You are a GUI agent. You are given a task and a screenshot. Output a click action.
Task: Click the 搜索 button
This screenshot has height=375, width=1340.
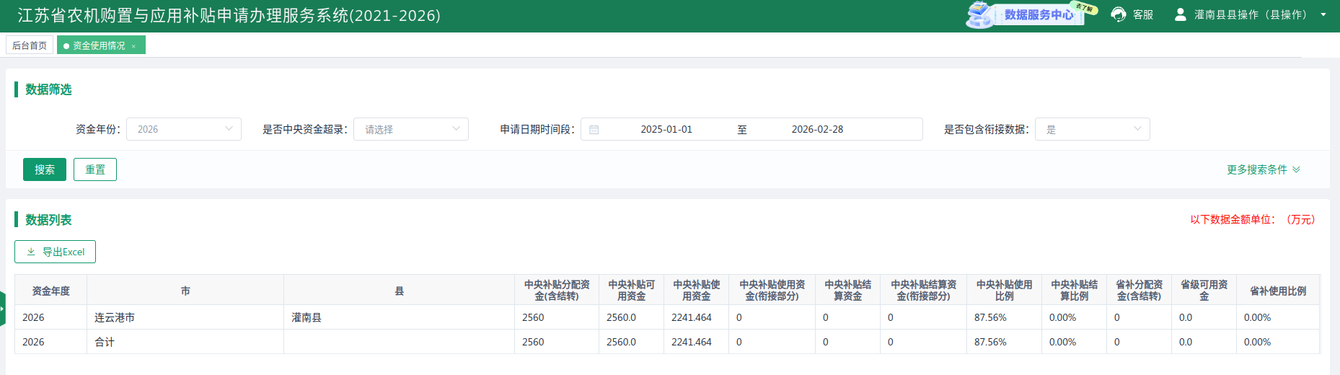(45, 169)
